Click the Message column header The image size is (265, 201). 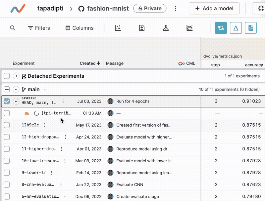[x=115, y=63]
